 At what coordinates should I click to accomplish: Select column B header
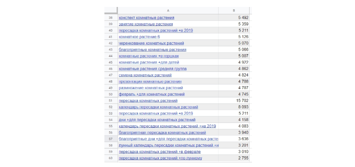234,10
